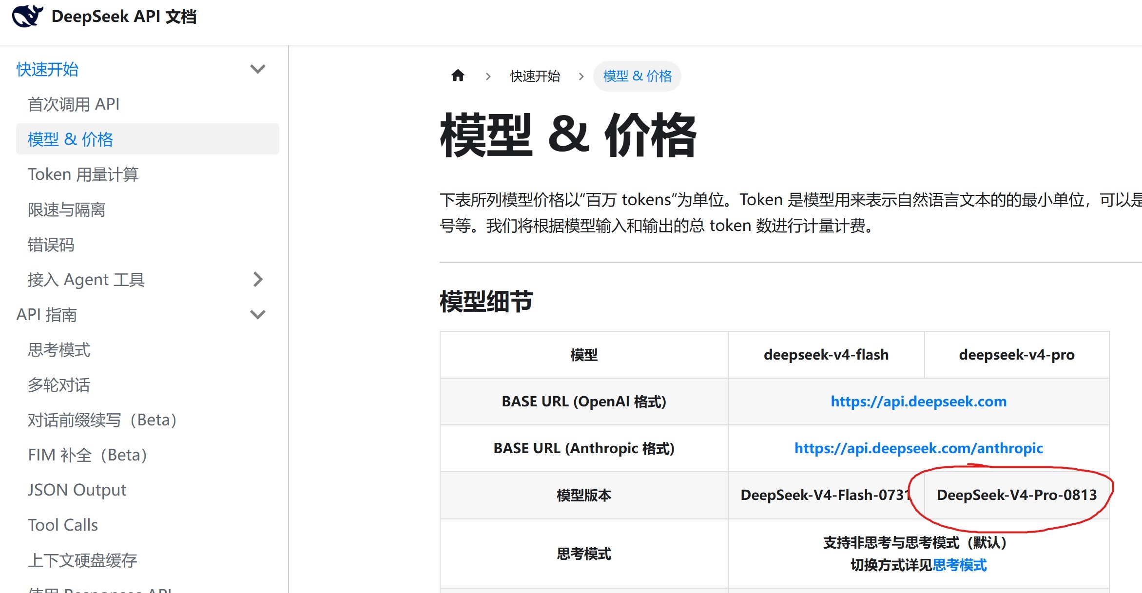Click 快速开始 in the breadcrumb

pos(535,76)
